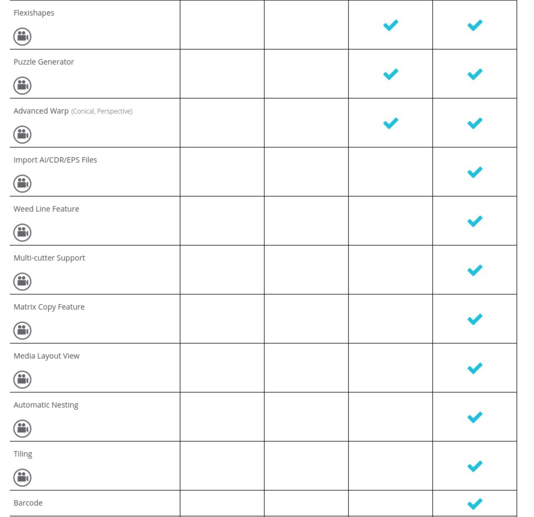
Task: Click the Tiling feature label
Action: (23, 454)
